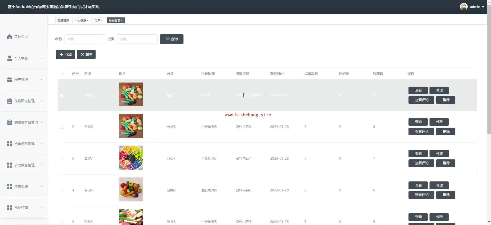
Task: Close the 用户 tab with its X
Action: point(102,21)
